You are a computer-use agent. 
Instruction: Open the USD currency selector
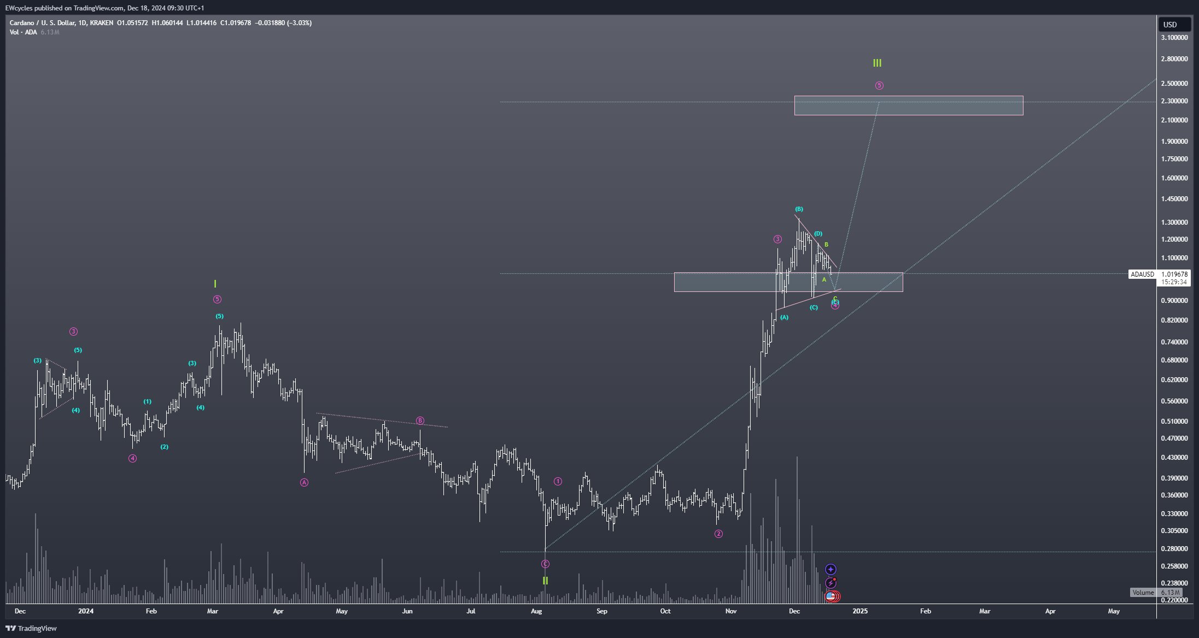pyautogui.click(x=1174, y=25)
